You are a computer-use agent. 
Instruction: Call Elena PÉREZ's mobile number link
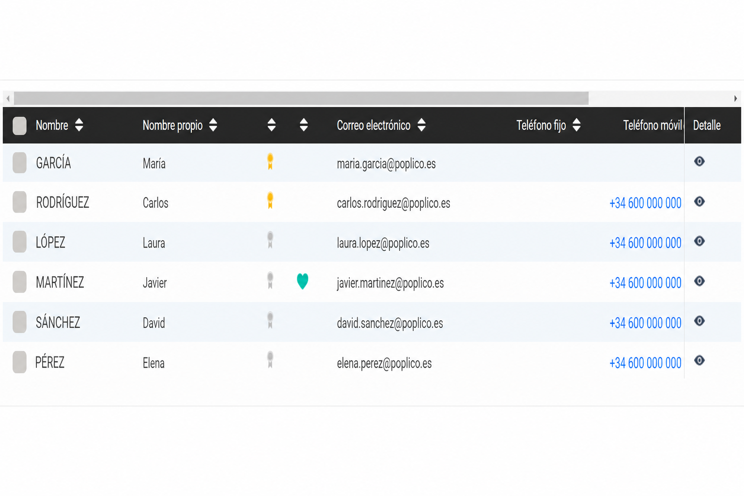tap(645, 363)
